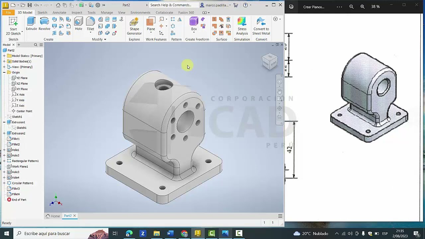Select the Pan hand tool in navigation bar
This screenshot has height=239, width=425.
280,91
